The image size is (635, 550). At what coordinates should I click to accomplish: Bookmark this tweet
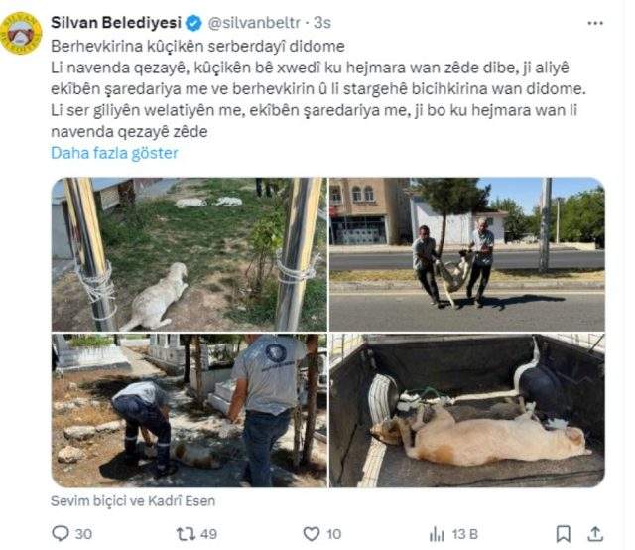tap(563, 534)
